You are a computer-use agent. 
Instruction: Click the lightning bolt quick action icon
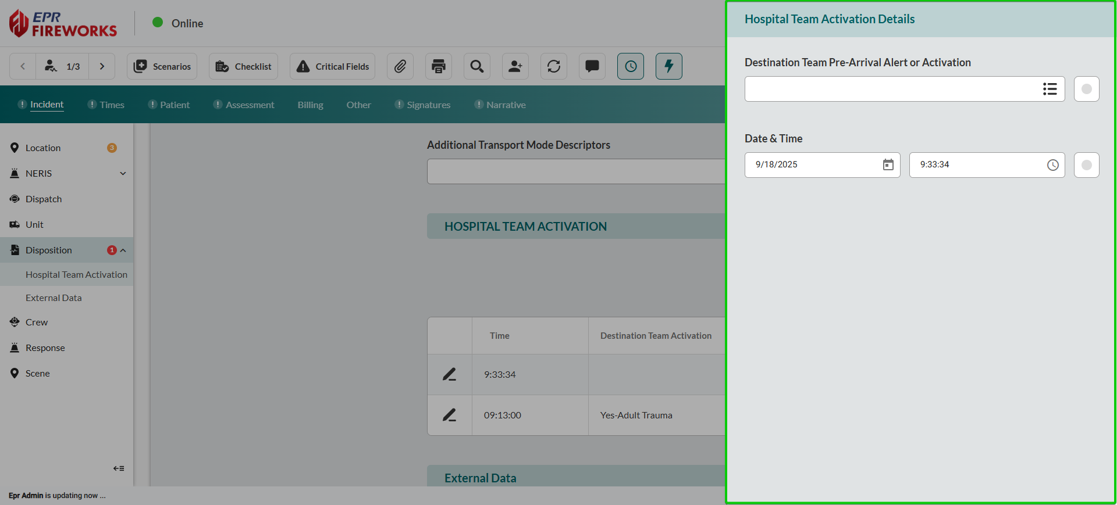[x=669, y=66]
